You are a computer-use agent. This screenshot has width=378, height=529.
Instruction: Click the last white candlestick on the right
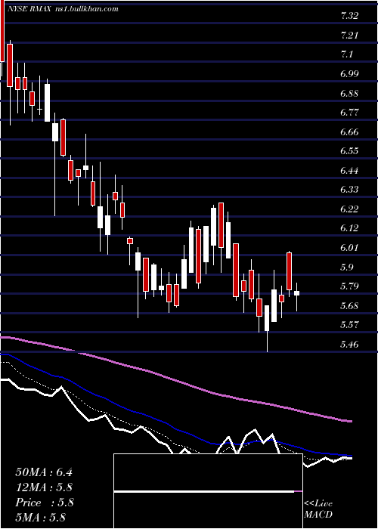[x=296, y=297]
